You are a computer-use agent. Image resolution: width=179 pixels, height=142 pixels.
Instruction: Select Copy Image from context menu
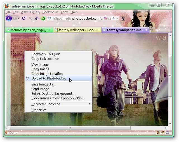[58, 69]
